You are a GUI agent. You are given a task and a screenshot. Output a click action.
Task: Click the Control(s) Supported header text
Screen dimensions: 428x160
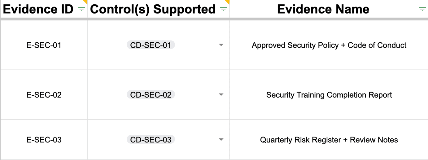click(153, 9)
